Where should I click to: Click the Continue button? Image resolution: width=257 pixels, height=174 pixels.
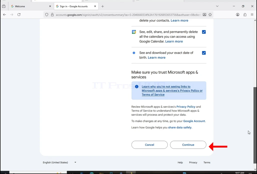(188, 145)
